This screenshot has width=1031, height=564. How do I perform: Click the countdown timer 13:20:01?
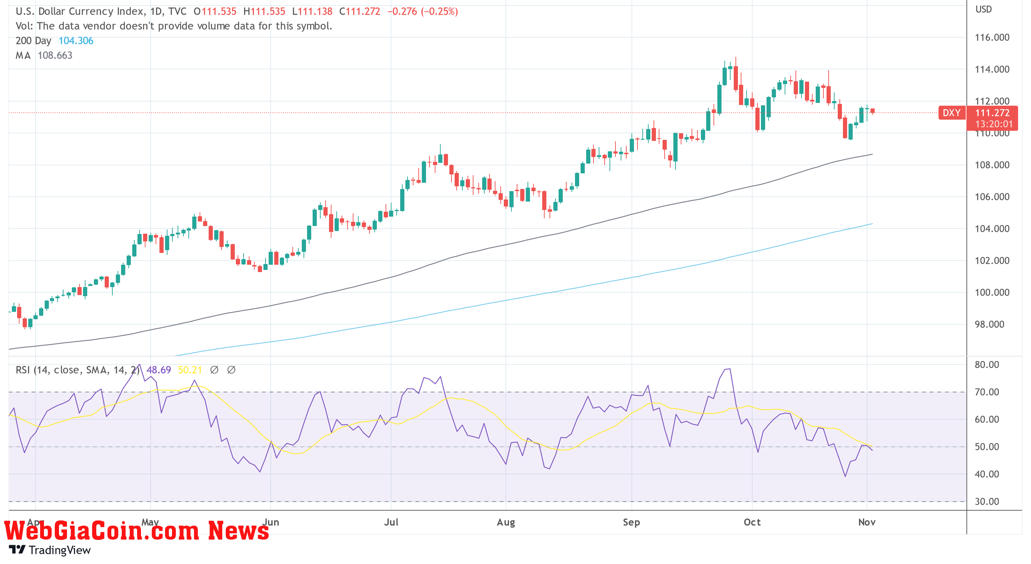[994, 125]
